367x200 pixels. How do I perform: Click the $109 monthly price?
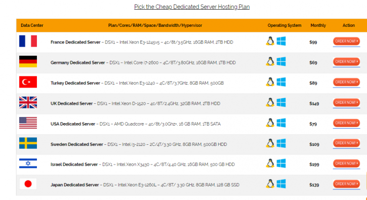click(314, 144)
